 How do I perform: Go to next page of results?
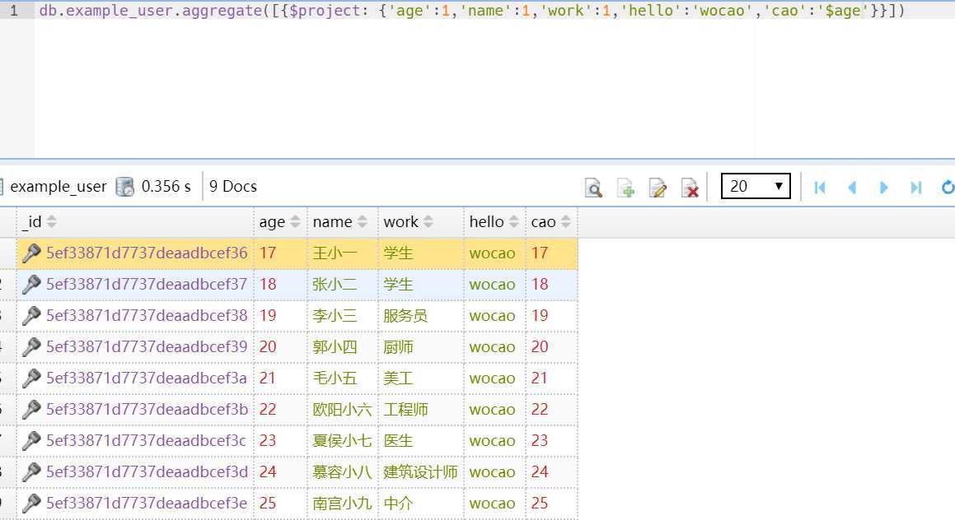884,188
